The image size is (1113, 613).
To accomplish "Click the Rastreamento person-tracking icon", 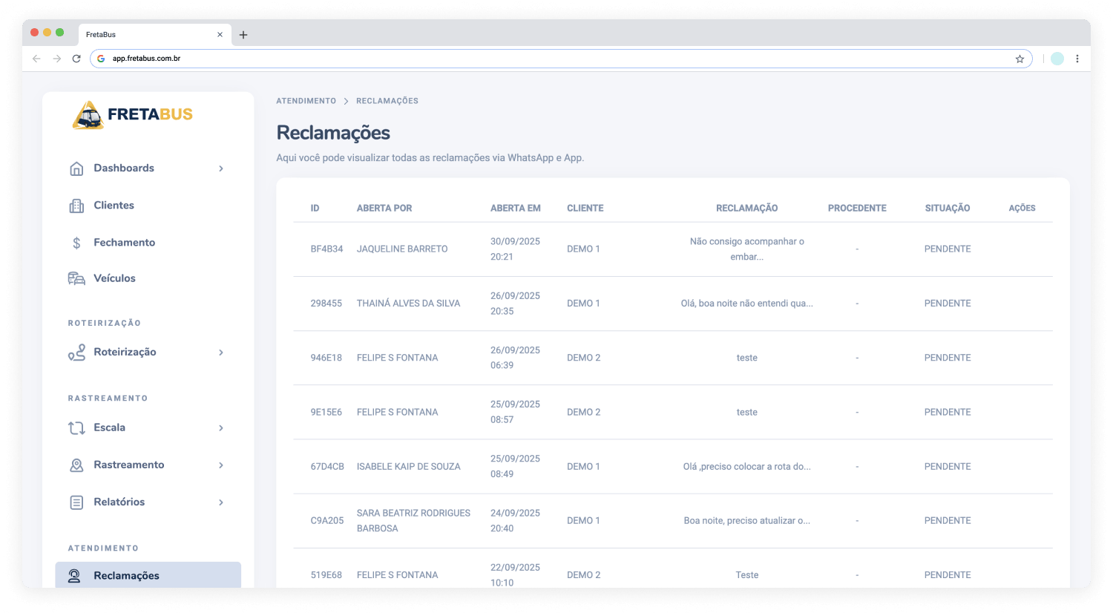I will [x=76, y=465].
